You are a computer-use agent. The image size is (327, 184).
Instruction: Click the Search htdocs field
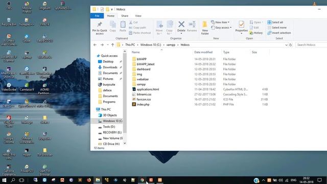[x=311, y=45]
